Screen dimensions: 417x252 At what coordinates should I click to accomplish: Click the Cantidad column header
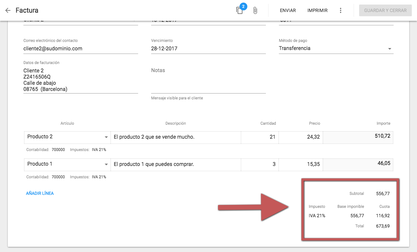point(268,123)
